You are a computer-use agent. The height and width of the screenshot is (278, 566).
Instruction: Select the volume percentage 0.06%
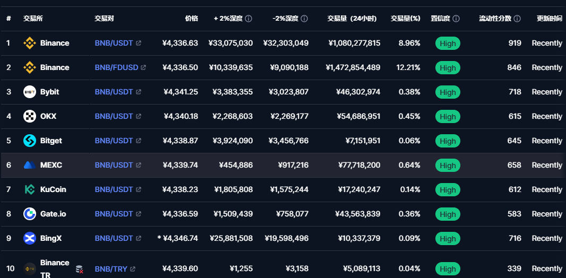[x=409, y=141]
